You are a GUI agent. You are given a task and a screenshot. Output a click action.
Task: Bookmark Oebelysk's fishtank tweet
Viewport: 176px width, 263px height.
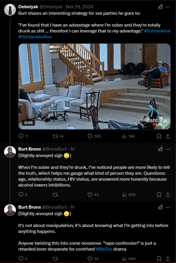tap(159, 136)
